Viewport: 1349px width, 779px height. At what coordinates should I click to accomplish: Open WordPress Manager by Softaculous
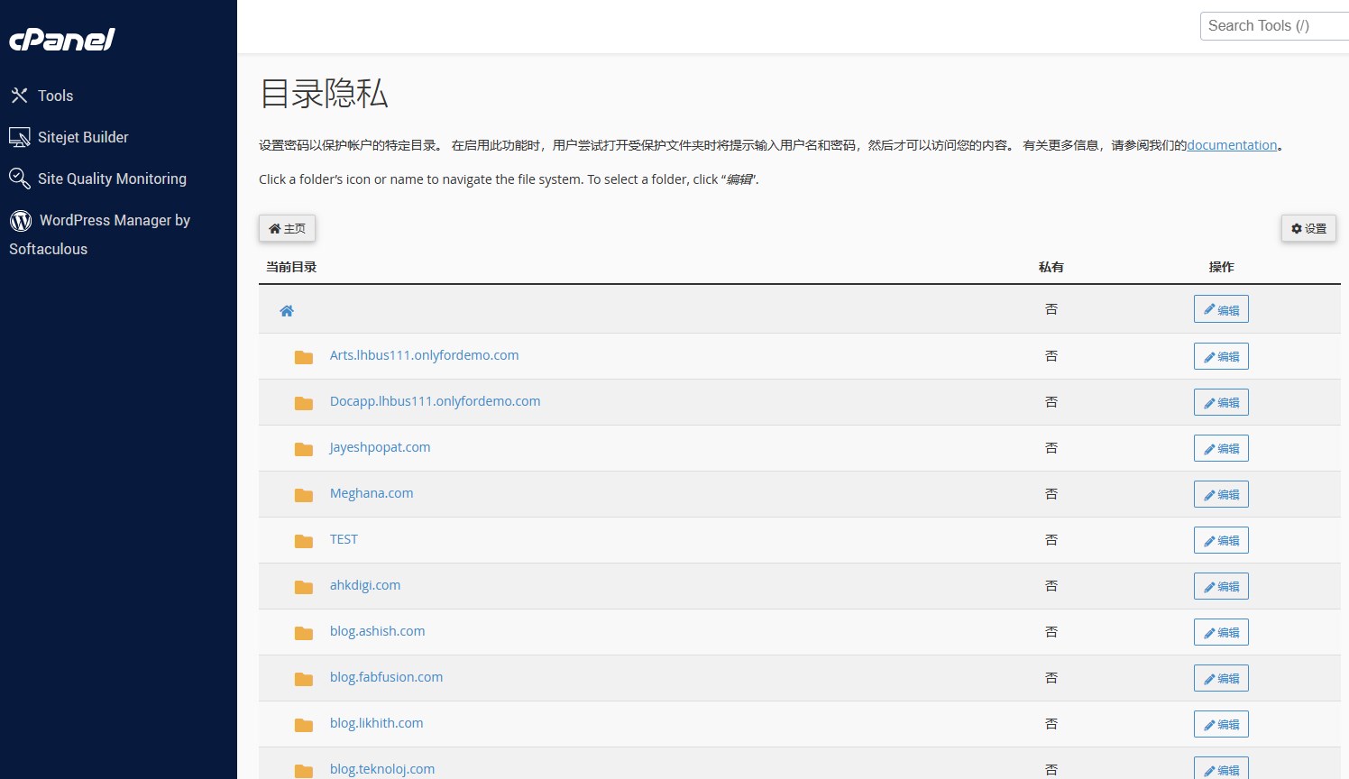[99, 234]
